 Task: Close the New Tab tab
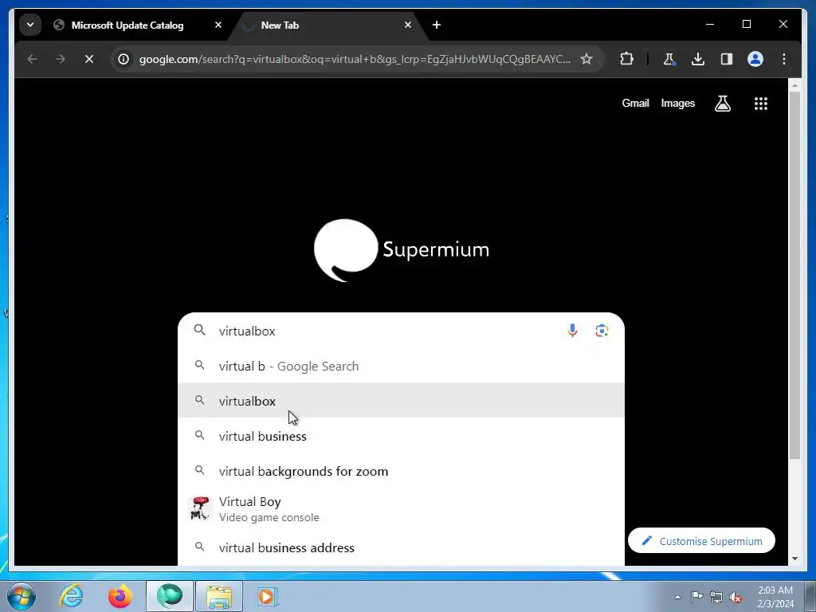[x=408, y=25]
